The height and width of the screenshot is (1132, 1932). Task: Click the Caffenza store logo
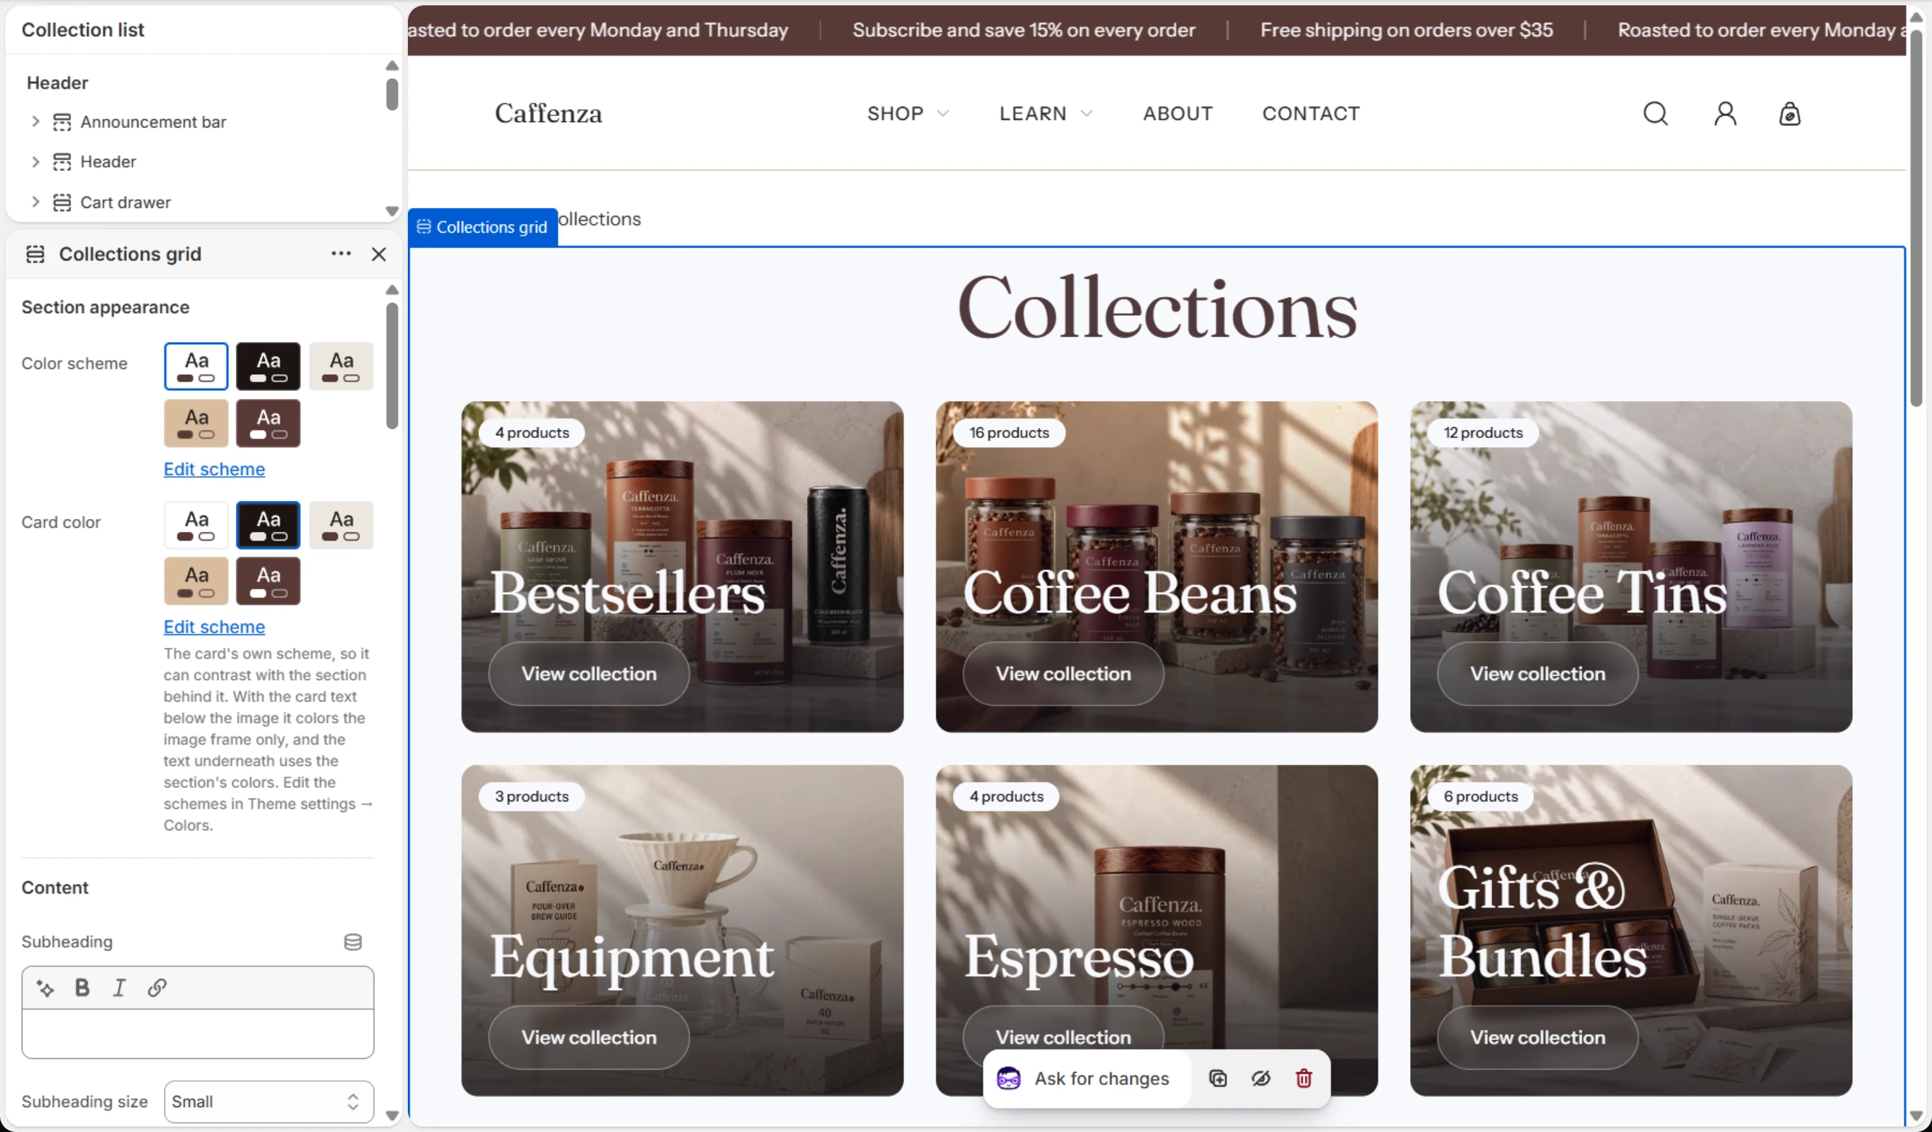548,113
